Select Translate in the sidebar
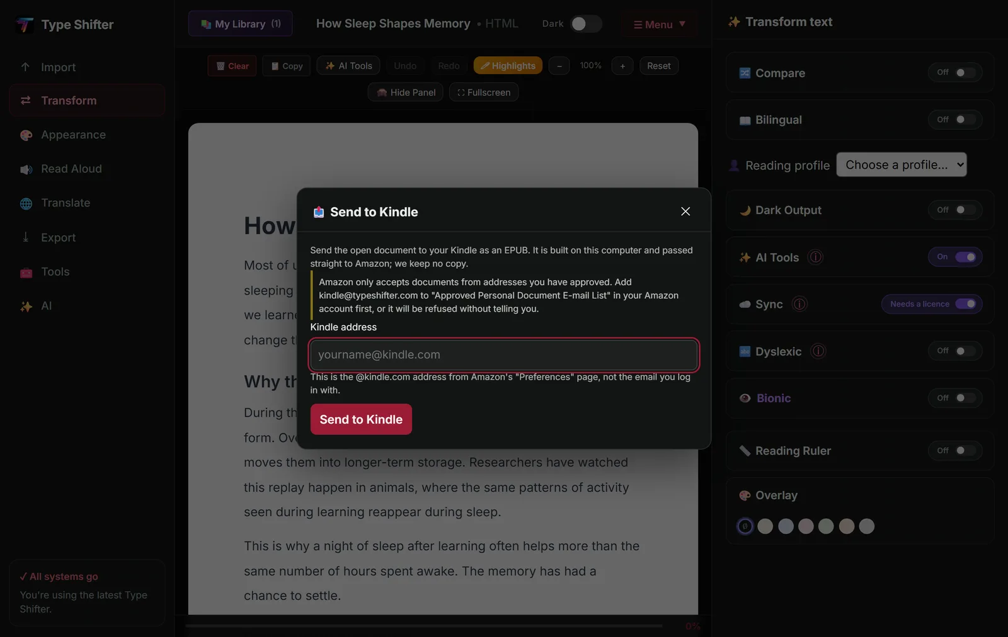Image resolution: width=1008 pixels, height=637 pixels. pyautogui.click(x=87, y=203)
